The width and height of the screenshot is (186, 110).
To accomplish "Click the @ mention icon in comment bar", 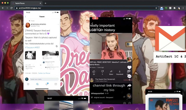I will (x=125, y=103).
